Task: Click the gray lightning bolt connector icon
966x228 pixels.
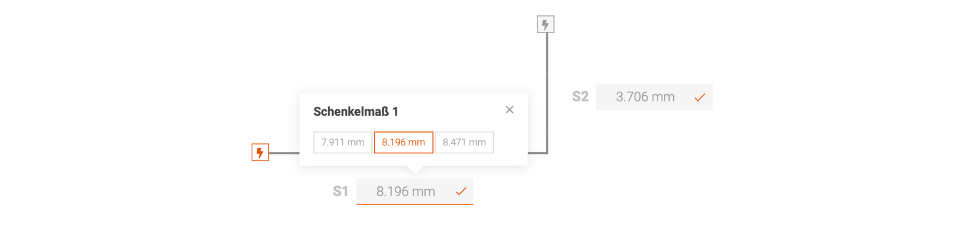Action: coord(546,25)
